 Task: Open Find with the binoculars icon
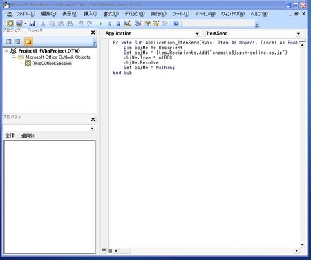click(70, 24)
